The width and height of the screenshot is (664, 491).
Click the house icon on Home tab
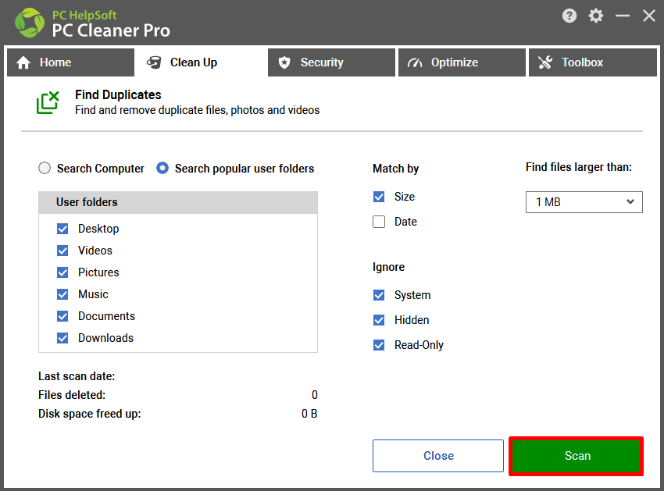tap(23, 62)
